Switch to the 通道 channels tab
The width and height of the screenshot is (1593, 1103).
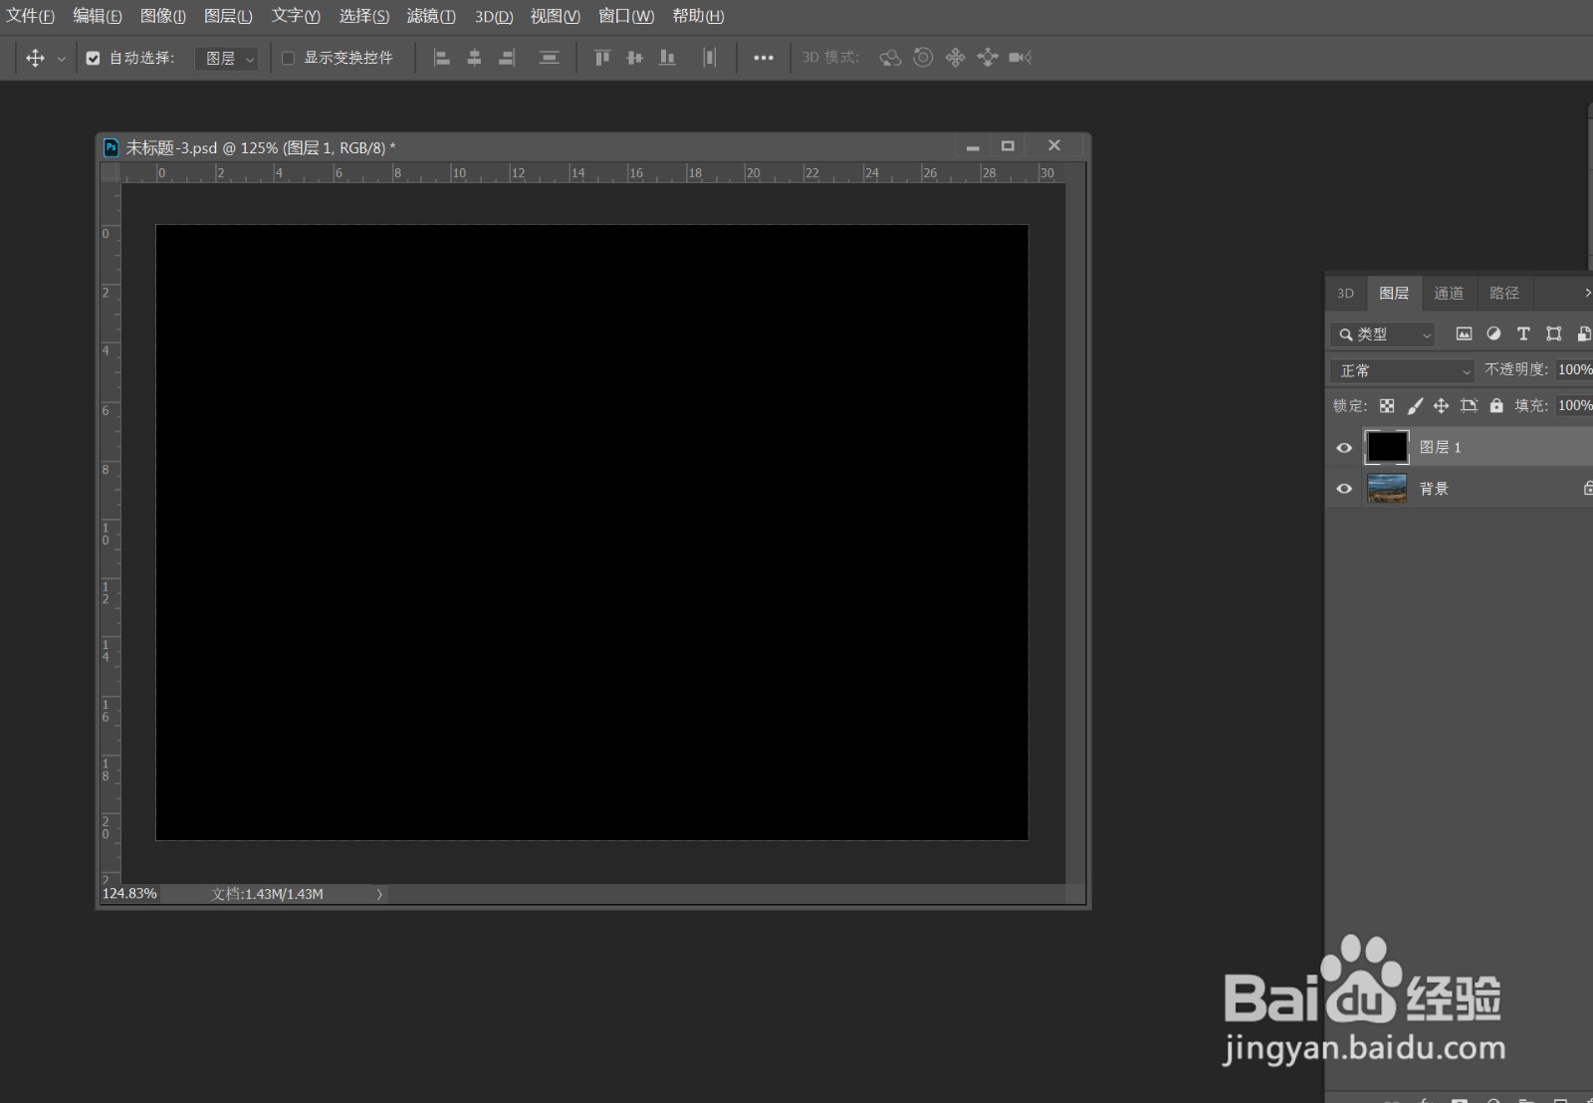[x=1449, y=294]
